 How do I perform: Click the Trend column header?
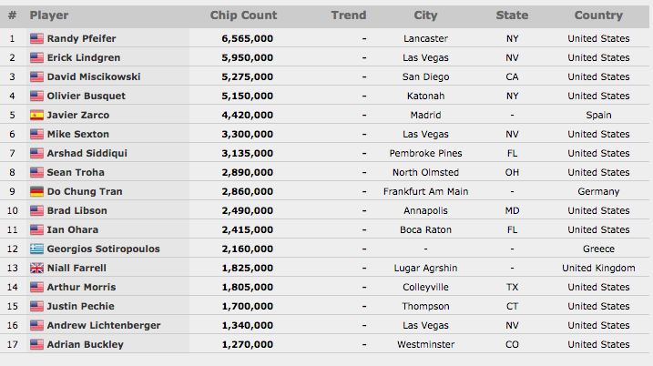pyautogui.click(x=349, y=15)
